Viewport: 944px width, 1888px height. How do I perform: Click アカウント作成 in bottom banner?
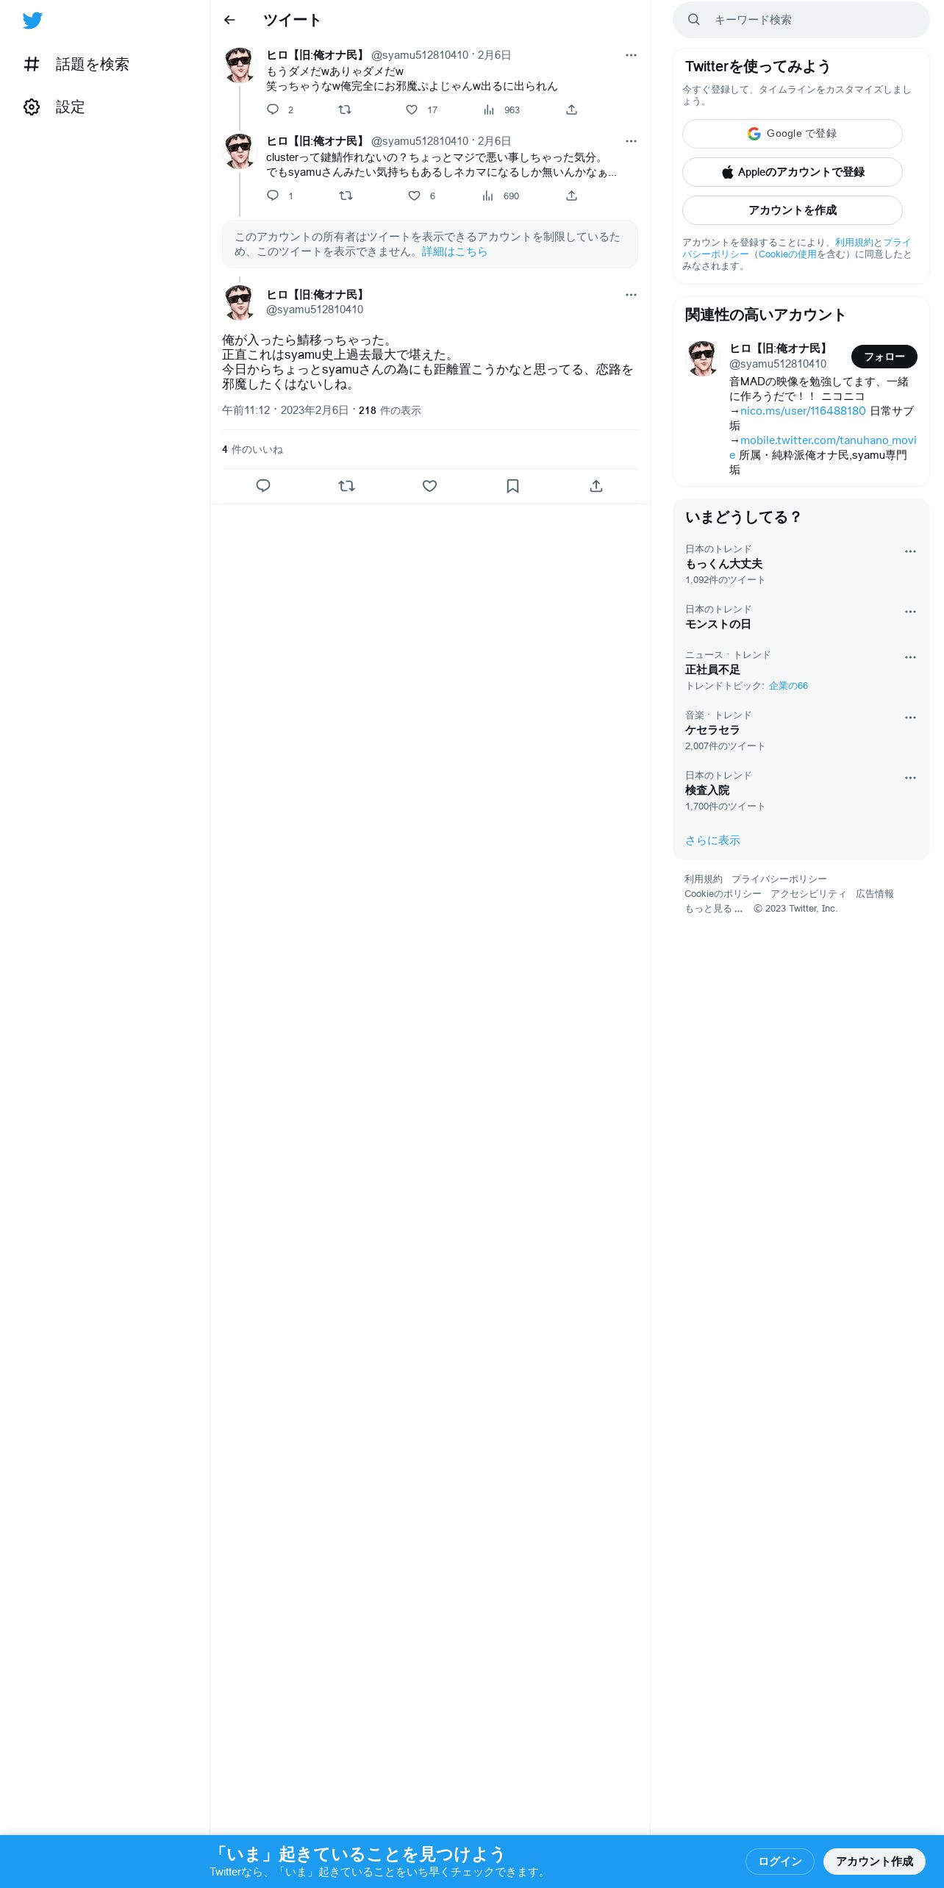click(874, 1862)
